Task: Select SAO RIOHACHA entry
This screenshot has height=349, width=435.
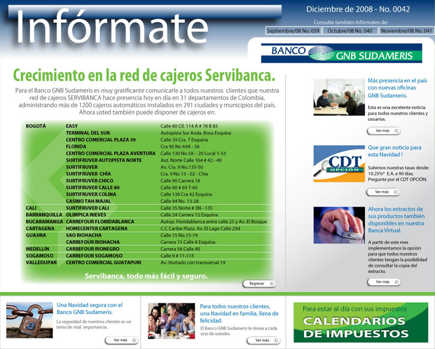Action: coord(83,235)
